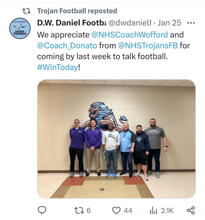205x220 pixels.
Task: Open the three-dot more options menu
Action: coord(191,23)
